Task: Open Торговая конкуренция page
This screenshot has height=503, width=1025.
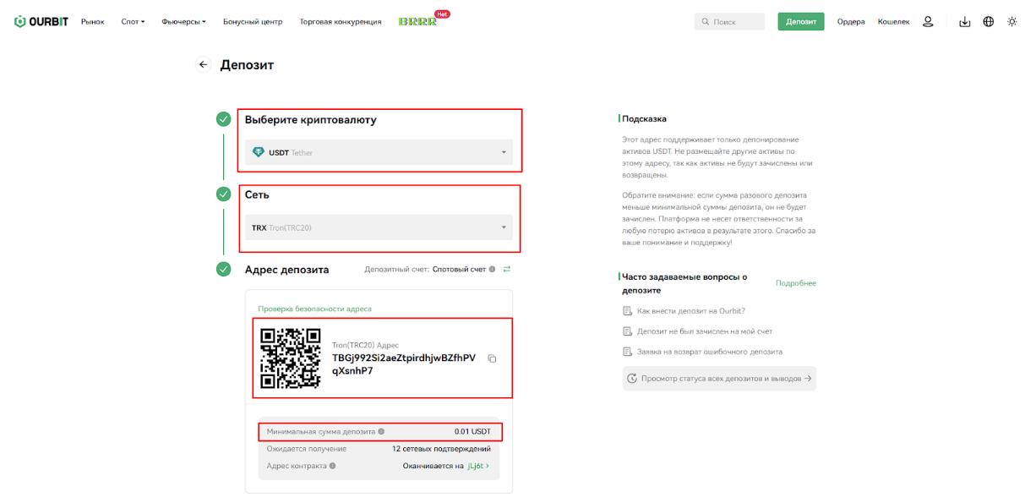Action: pyautogui.click(x=341, y=22)
